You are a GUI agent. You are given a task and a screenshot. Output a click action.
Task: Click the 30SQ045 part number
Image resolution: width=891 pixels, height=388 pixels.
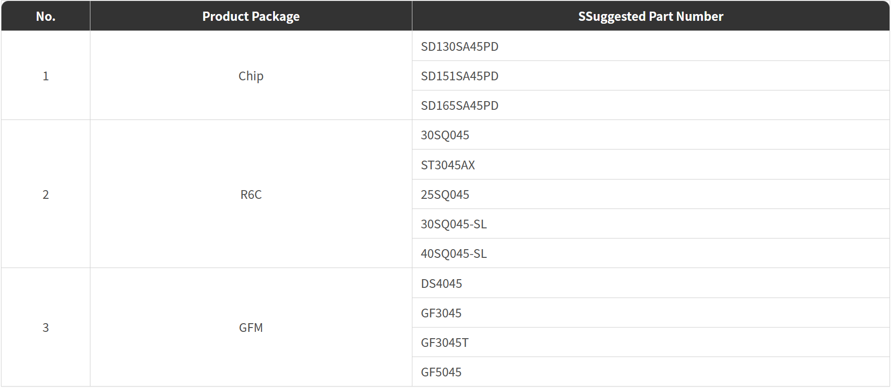(x=445, y=135)
